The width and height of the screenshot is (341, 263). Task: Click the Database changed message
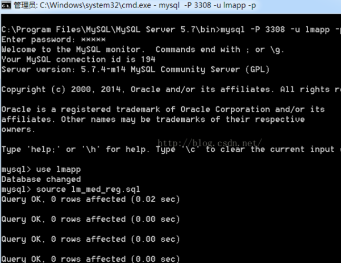click(41, 179)
